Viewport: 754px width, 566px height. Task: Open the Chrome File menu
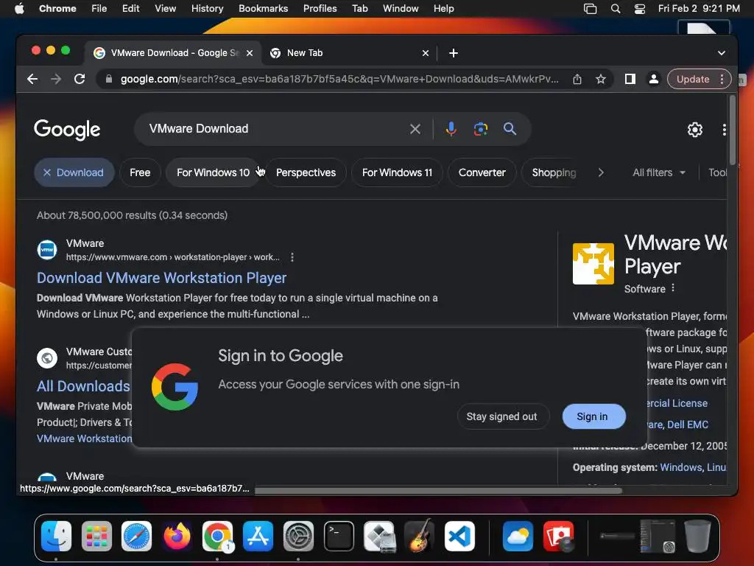point(99,8)
